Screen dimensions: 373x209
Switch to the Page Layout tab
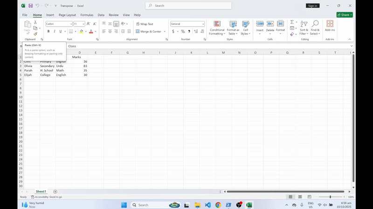point(67,15)
